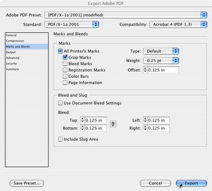Open the marks Type dropdown
Viewport: 212px width, 191px height.
pos(161,51)
